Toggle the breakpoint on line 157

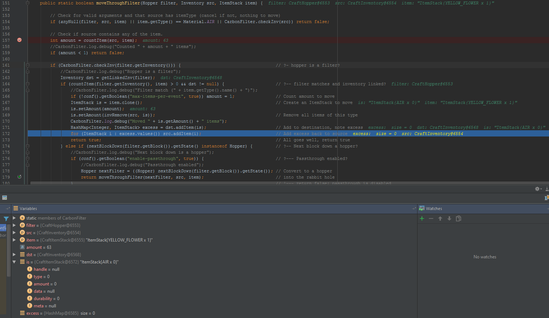click(x=19, y=40)
